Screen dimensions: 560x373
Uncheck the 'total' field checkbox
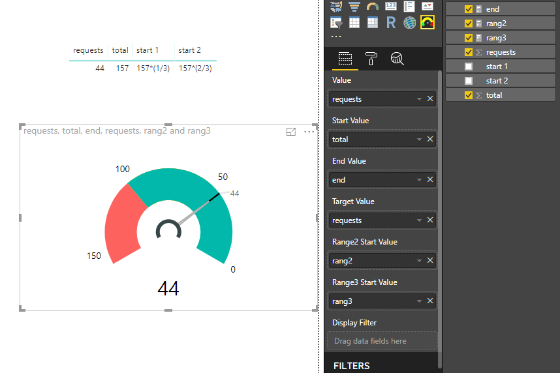(469, 95)
